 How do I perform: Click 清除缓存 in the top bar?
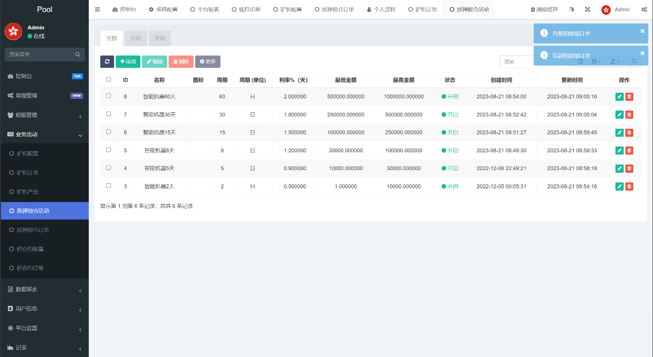[x=544, y=10]
